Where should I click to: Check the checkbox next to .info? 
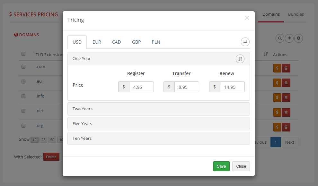[23, 96]
